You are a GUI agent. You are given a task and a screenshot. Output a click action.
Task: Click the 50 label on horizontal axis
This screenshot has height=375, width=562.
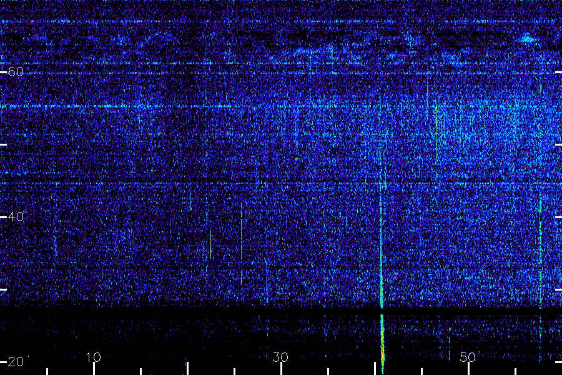[468, 357]
